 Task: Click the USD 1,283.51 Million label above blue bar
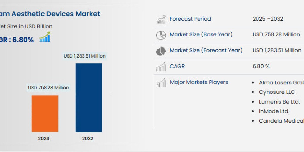(x=85, y=56)
